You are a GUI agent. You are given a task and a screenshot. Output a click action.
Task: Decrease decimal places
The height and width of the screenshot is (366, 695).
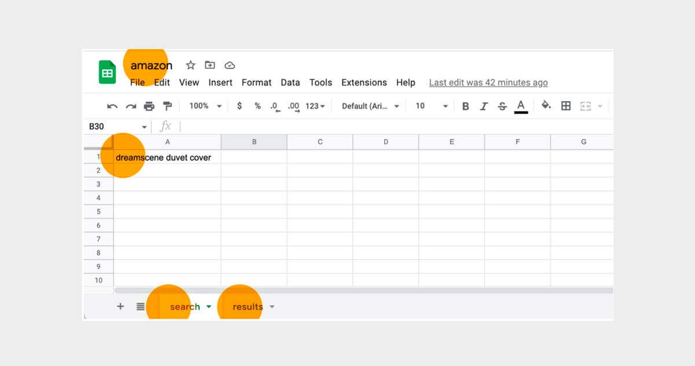275,107
